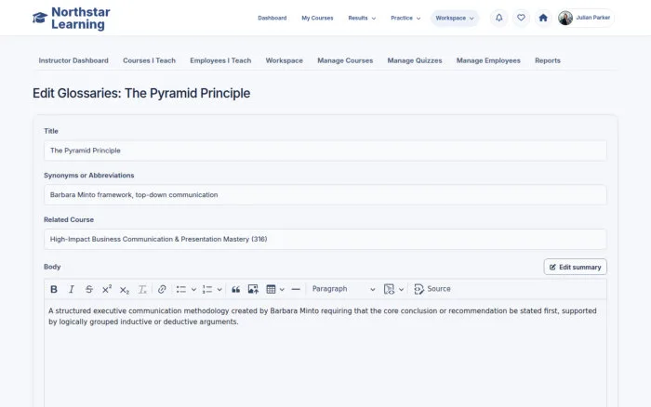This screenshot has width=651, height=407.
Task: Click the Synonyms or Abbreviations field
Action: click(325, 195)
